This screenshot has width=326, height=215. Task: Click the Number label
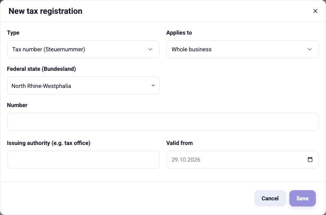coord(17,105)
